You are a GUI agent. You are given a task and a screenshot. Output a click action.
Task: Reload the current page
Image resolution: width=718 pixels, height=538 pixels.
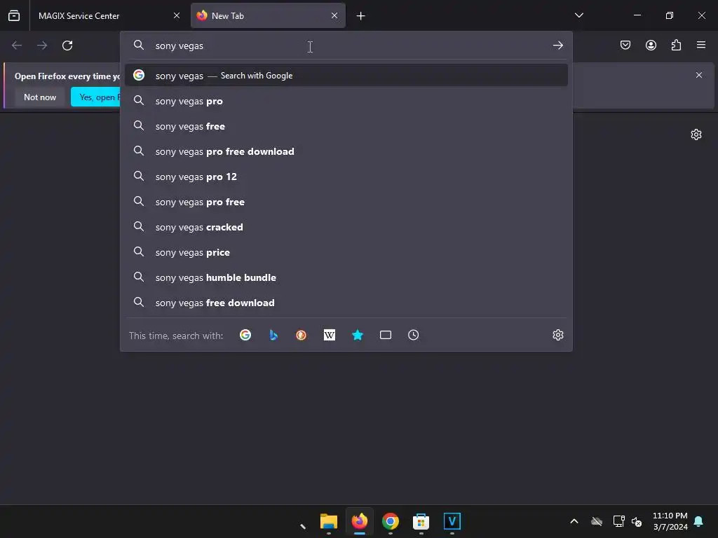(67, 46)
